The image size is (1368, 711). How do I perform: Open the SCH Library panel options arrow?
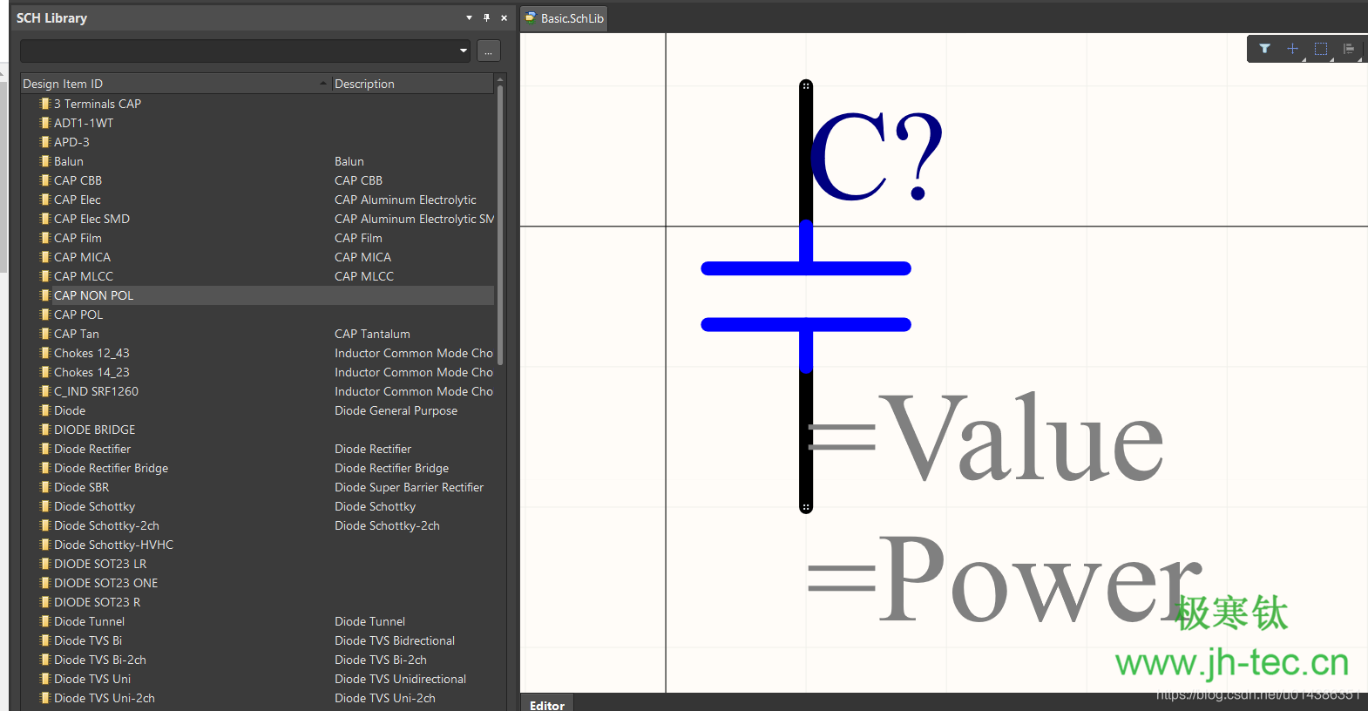pos(469,17)
